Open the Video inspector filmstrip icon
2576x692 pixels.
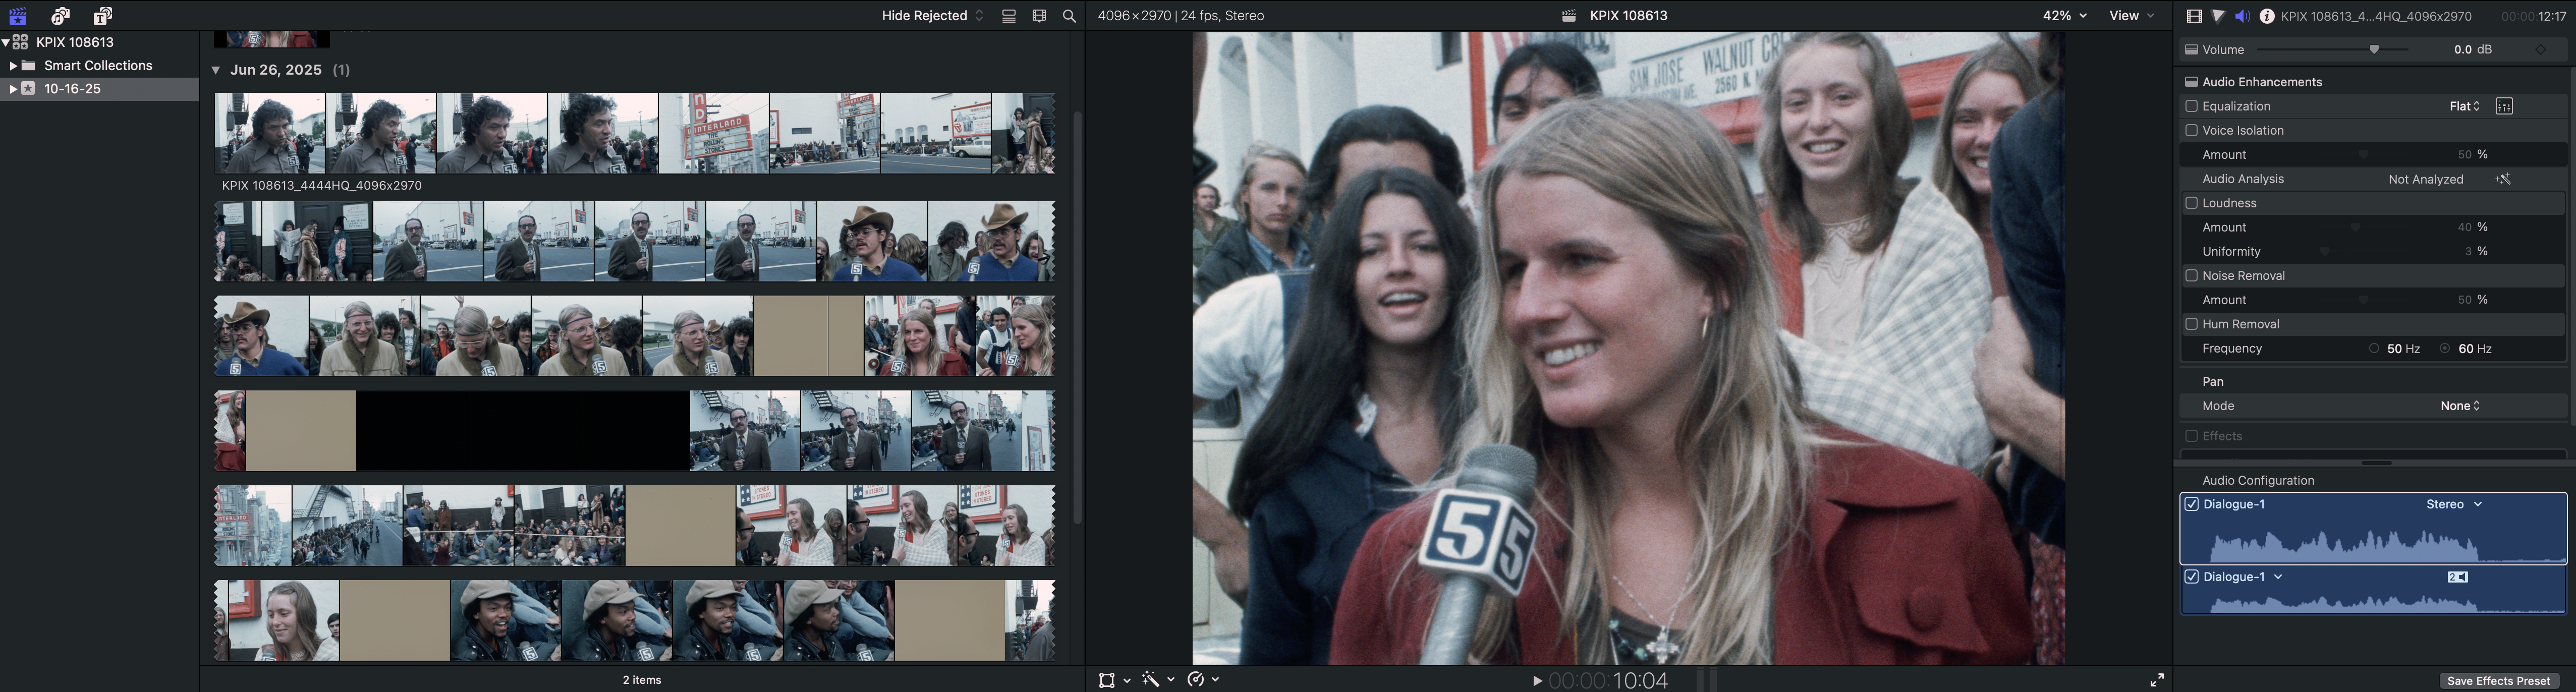(x=2193, y=16)
